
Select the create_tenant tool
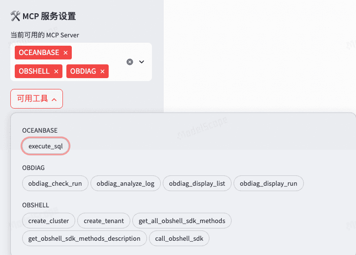(104, 221)
